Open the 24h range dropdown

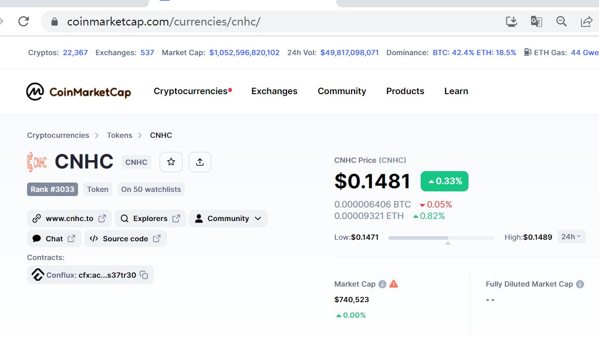pyautogui.click(x=571, y=237)
